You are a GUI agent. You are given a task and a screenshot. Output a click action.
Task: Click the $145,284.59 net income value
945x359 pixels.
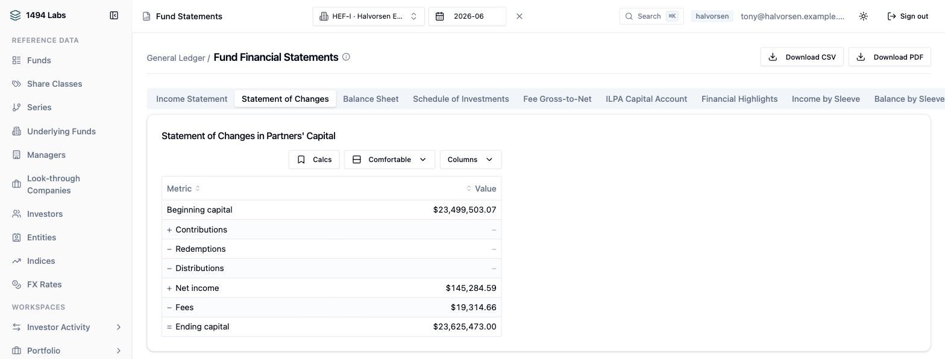point(471,288)
